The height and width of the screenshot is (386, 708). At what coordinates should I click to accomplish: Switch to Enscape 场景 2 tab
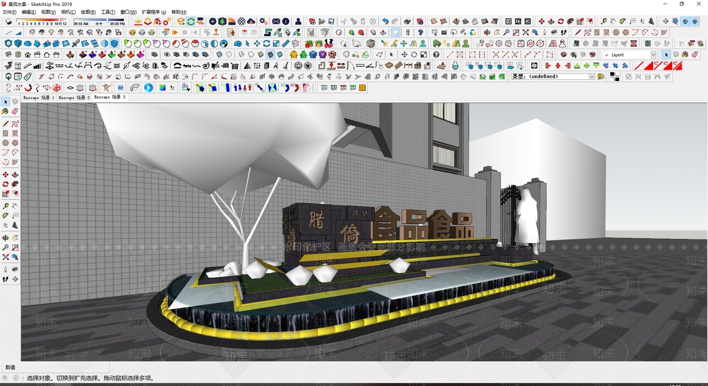(74, 97)
